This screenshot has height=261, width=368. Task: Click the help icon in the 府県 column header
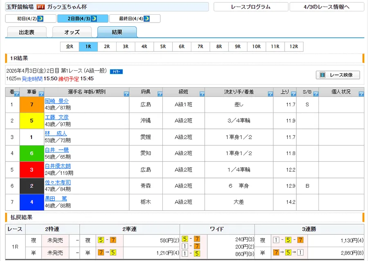[159, 94]
